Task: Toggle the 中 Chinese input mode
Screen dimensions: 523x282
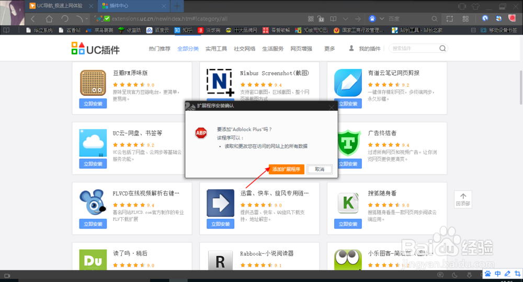Action: (498, 274)
